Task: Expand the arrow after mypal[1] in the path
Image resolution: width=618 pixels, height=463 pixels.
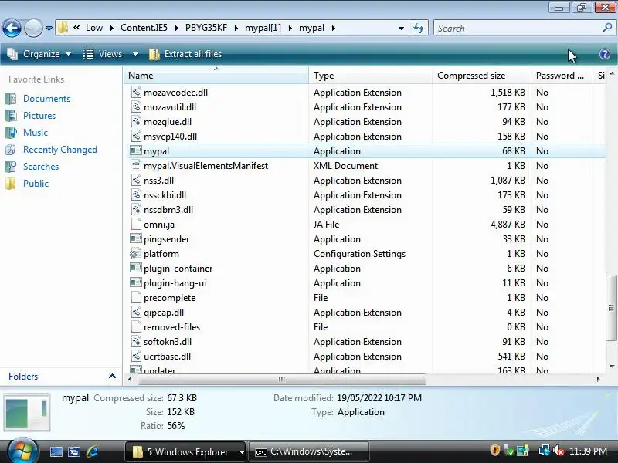Action: click(x=290, y=28)
